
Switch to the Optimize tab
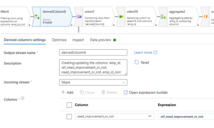click(59, 40)
